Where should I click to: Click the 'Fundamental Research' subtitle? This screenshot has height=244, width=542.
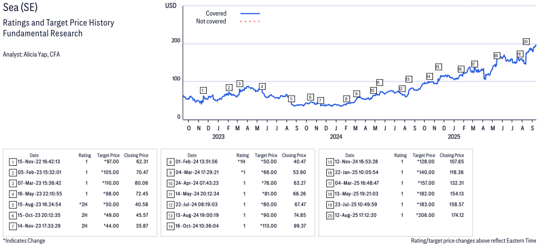pos(42,33)
